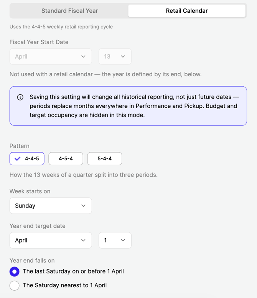Click the chevron on Year end month April
This screenshot has height=298, width=257.
pos(83,240)
